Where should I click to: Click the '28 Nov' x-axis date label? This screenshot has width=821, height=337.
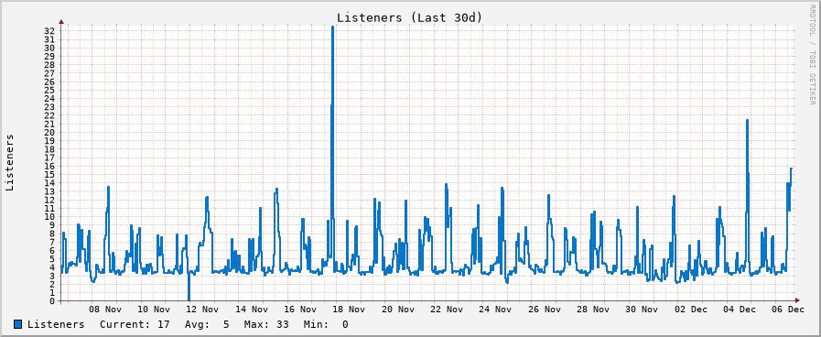point(593,310)
